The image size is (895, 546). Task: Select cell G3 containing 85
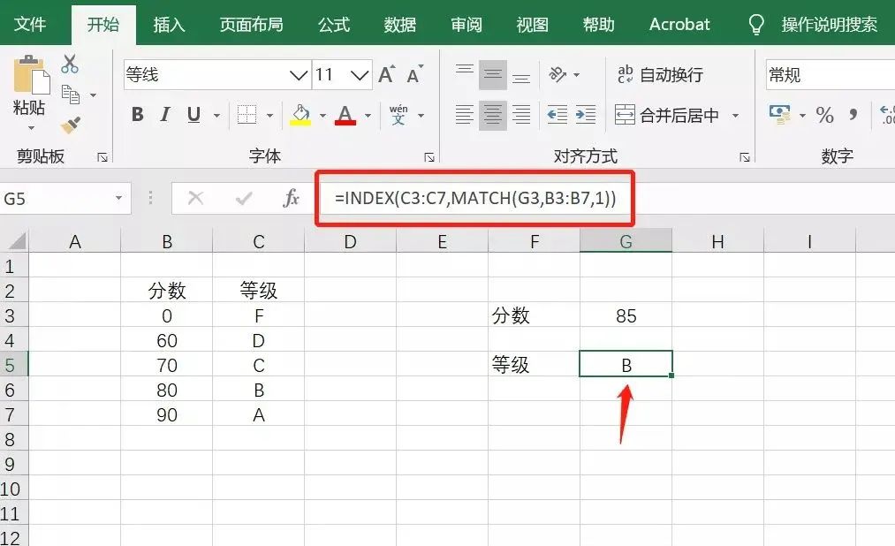626,315
